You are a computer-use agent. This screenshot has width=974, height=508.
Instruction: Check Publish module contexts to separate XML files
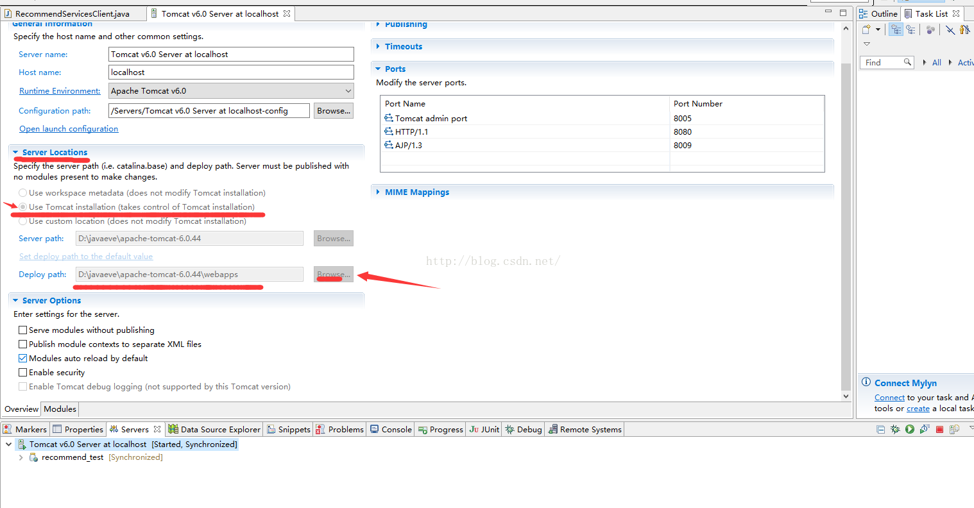23,344
